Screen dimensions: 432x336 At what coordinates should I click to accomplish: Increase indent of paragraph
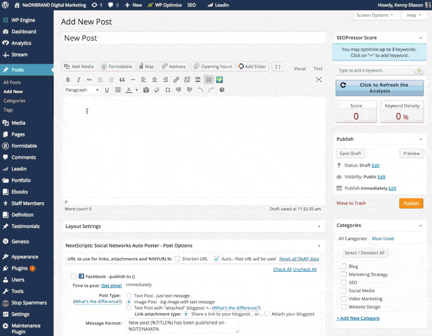(x=190, y=90)
